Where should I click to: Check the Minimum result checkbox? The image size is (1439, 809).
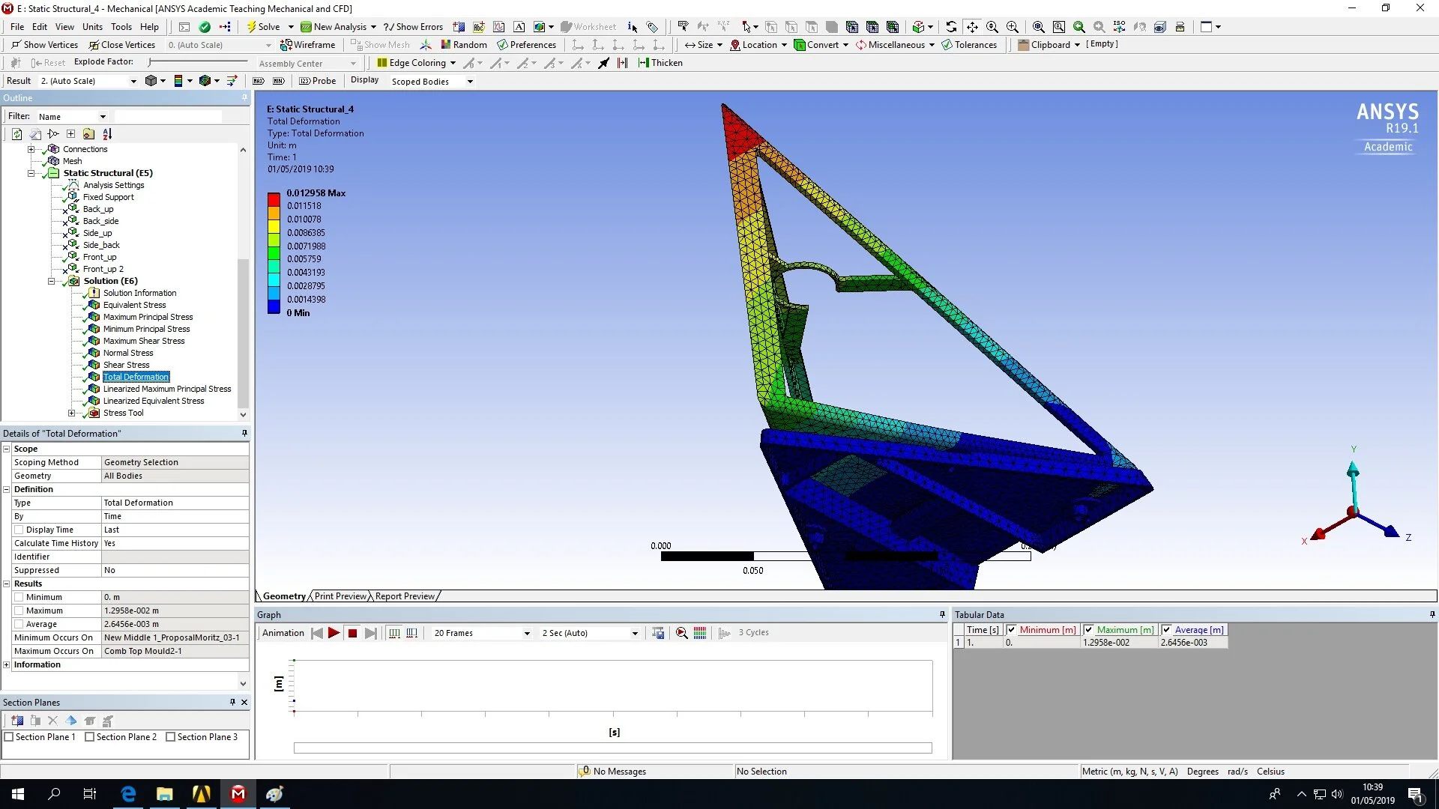pos(19,597)
